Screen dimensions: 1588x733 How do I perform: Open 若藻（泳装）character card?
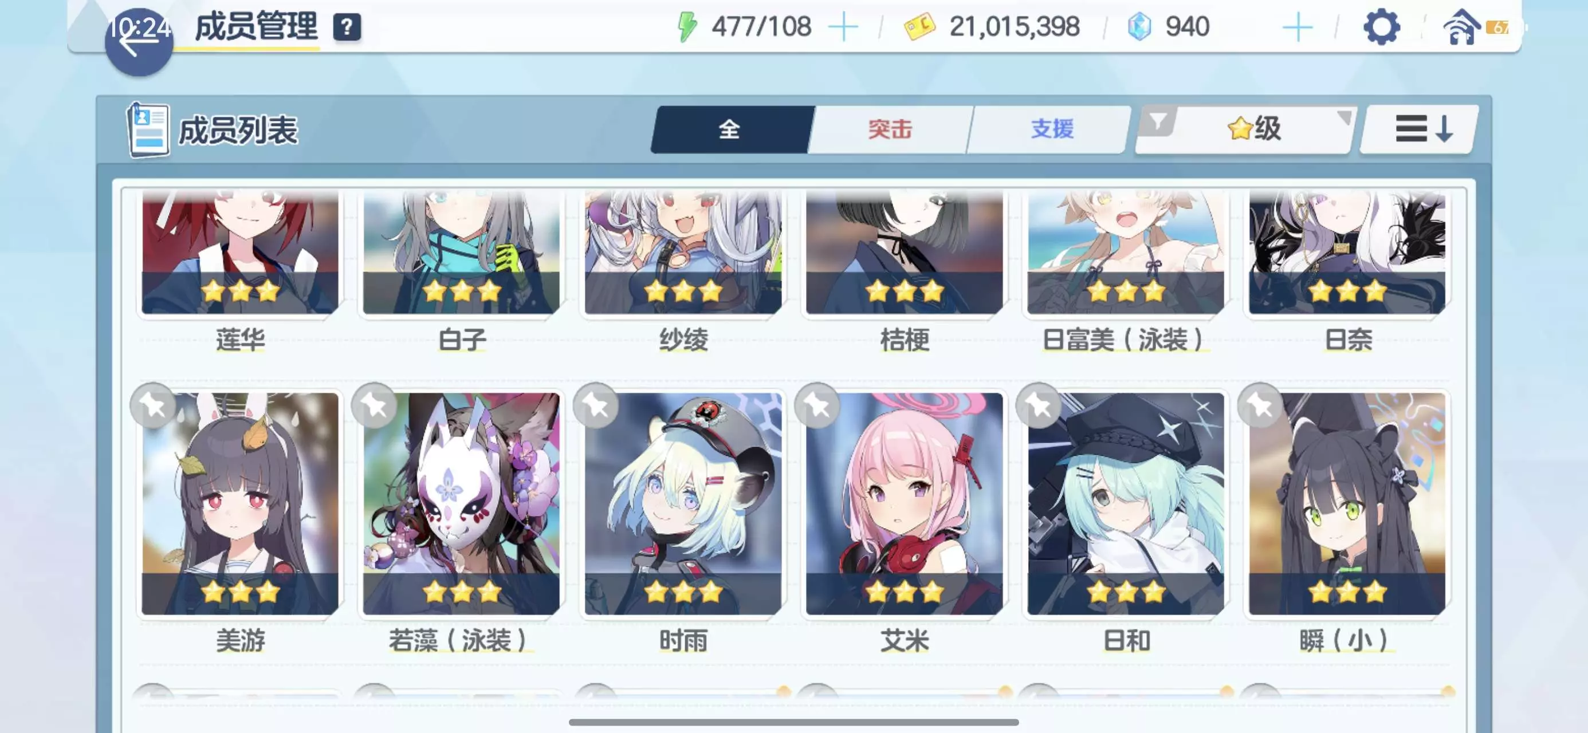pyautogui.click(x=461, y=504)
